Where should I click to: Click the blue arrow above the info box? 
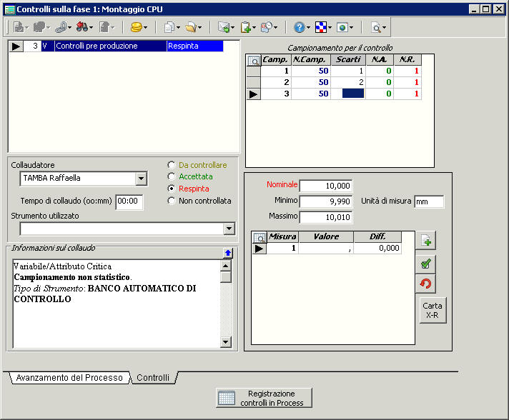pos(227,253)
